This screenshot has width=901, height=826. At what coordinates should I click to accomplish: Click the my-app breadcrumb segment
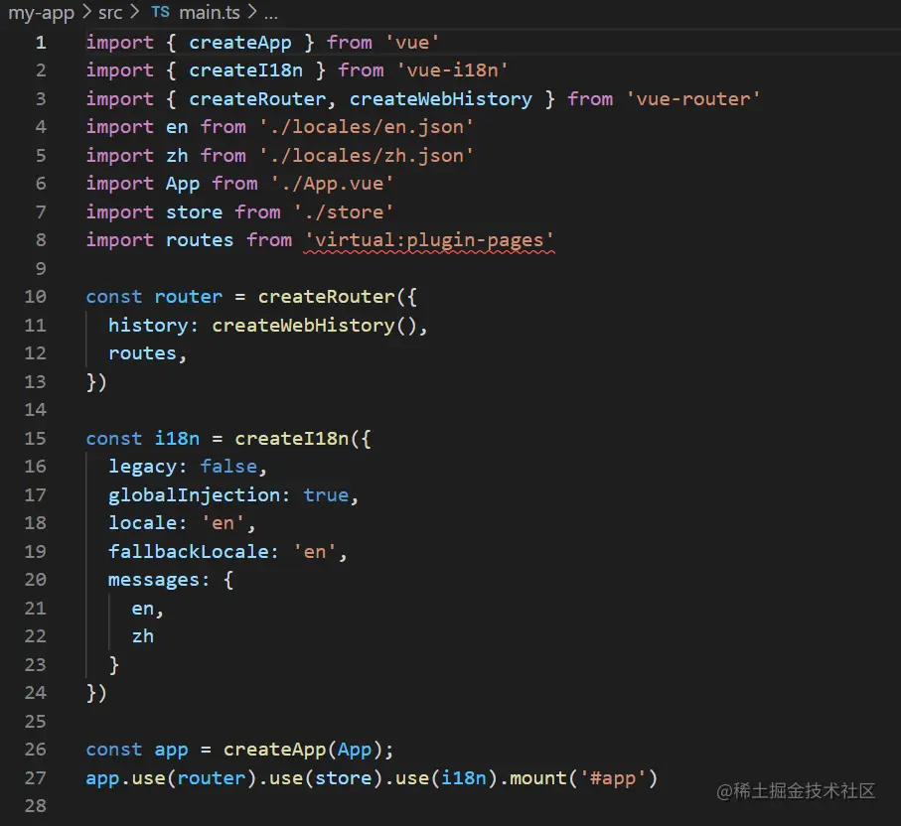pyautogui.click(x=42, y=12)
